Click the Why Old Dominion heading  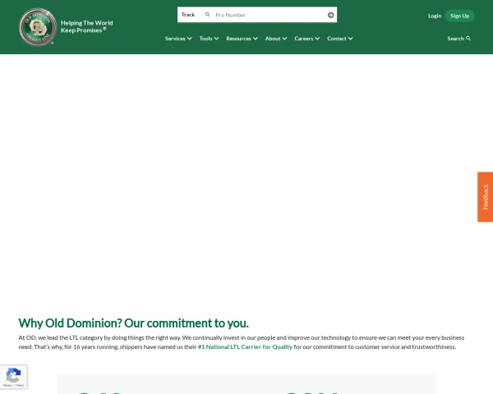[134, 323]
